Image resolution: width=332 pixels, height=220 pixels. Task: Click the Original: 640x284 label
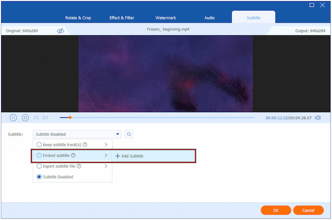click(x=22, y=31)
